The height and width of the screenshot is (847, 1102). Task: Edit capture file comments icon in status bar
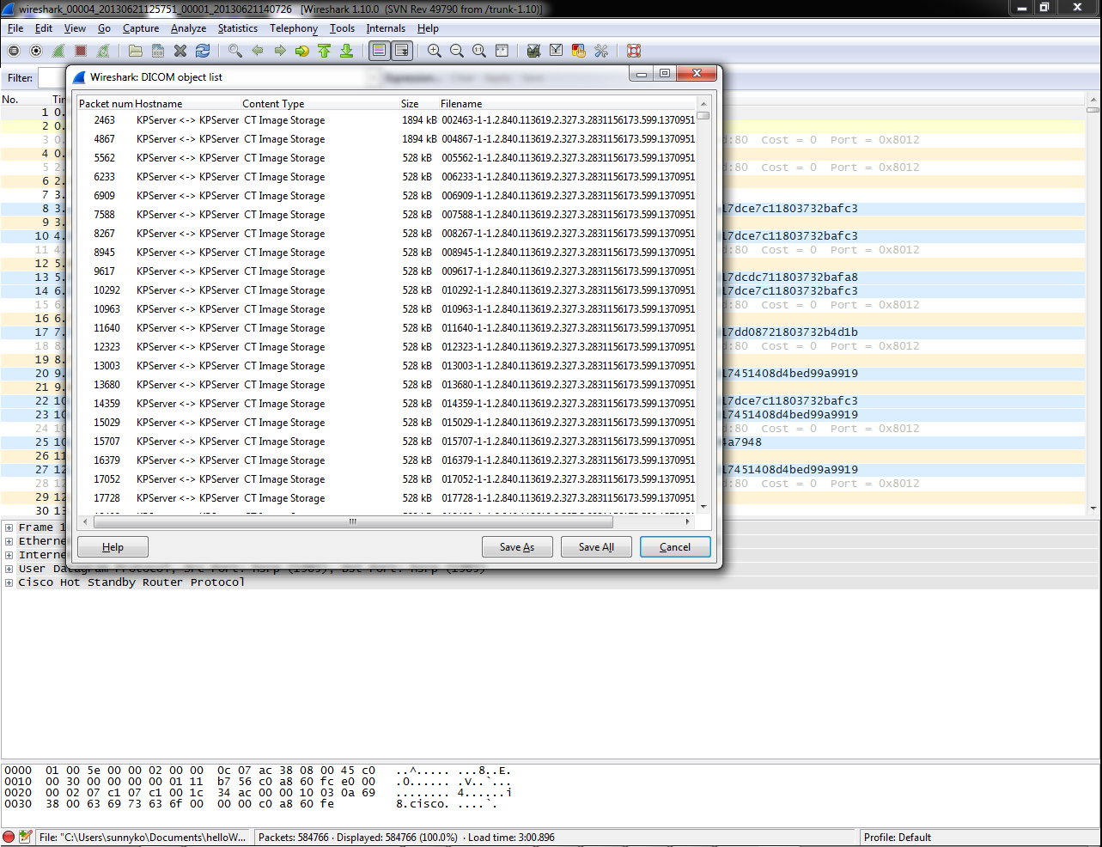point(26,837)
